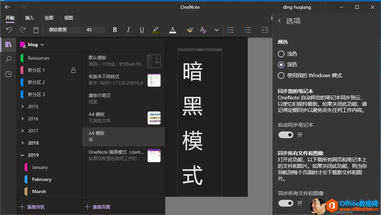Go back from 选项 settings panel
The height and width of the screenshot is (215, 381).
[x=279, y=21]
